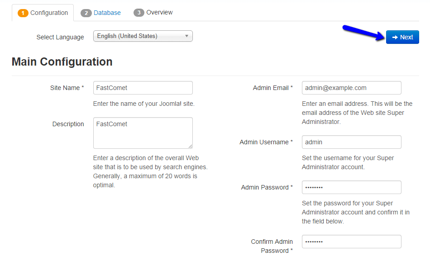Click the gray step 2 badge

pos(86,13)
